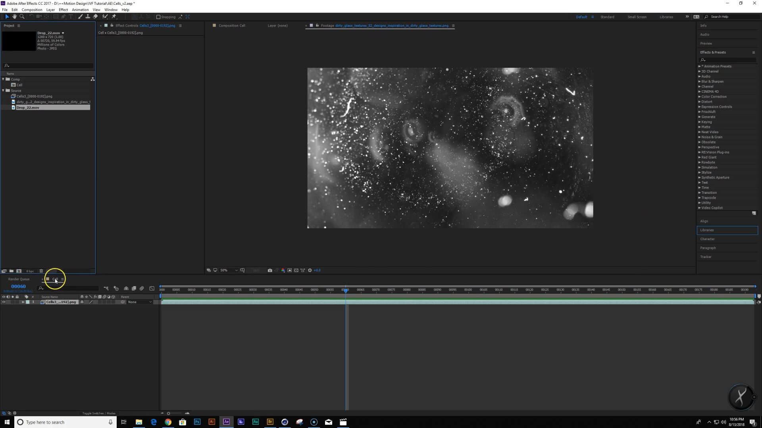Pick the Brush tool
Screen dimensions: 762x428
(x=80, y=17)
